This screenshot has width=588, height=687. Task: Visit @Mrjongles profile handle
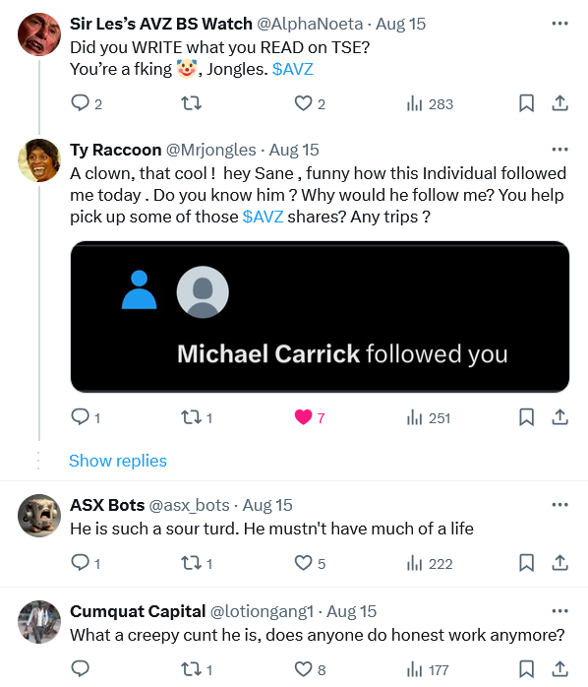coord(211,150)
